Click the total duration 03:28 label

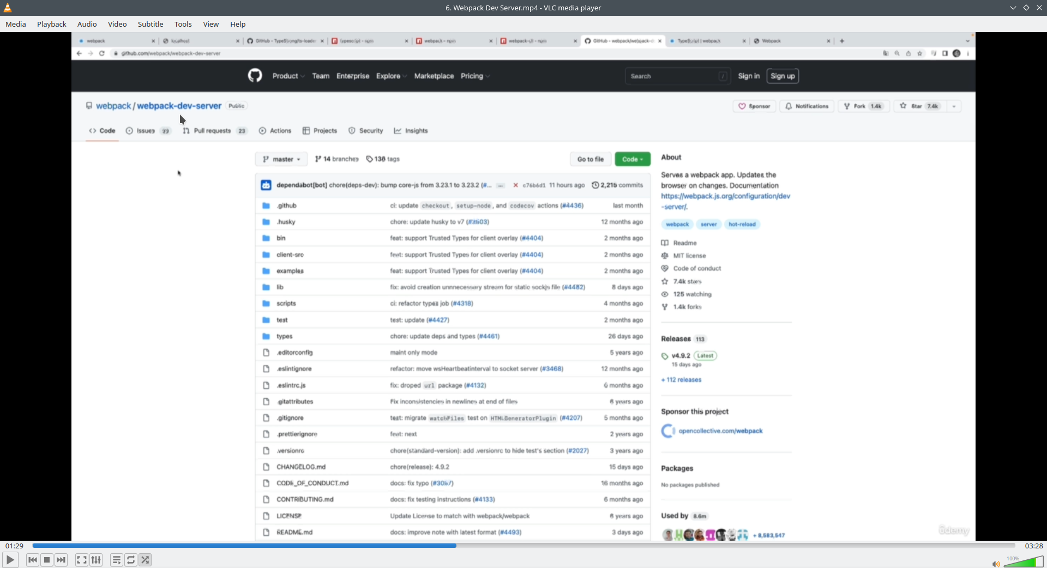[x=1034, y=546]
